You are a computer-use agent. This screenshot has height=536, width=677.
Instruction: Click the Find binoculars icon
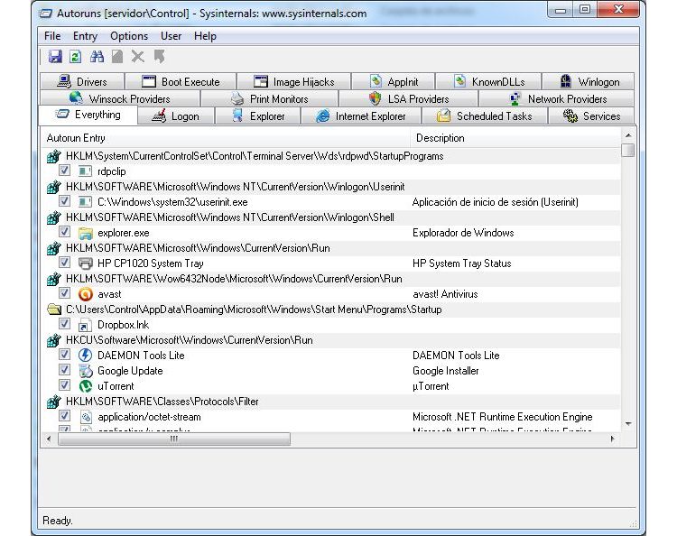[x=97, y=57]
